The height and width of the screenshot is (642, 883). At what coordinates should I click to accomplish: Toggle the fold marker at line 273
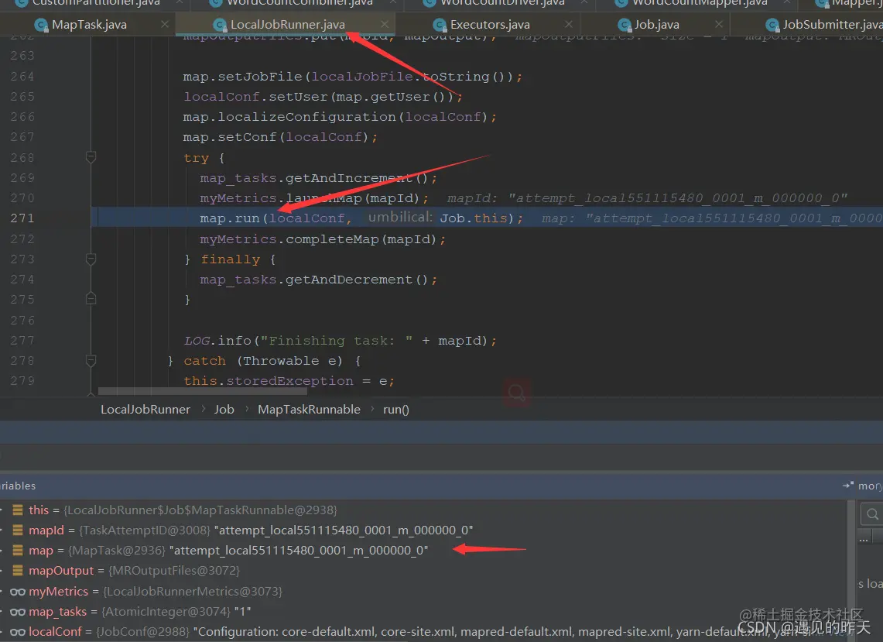click(x=91, y=259)
